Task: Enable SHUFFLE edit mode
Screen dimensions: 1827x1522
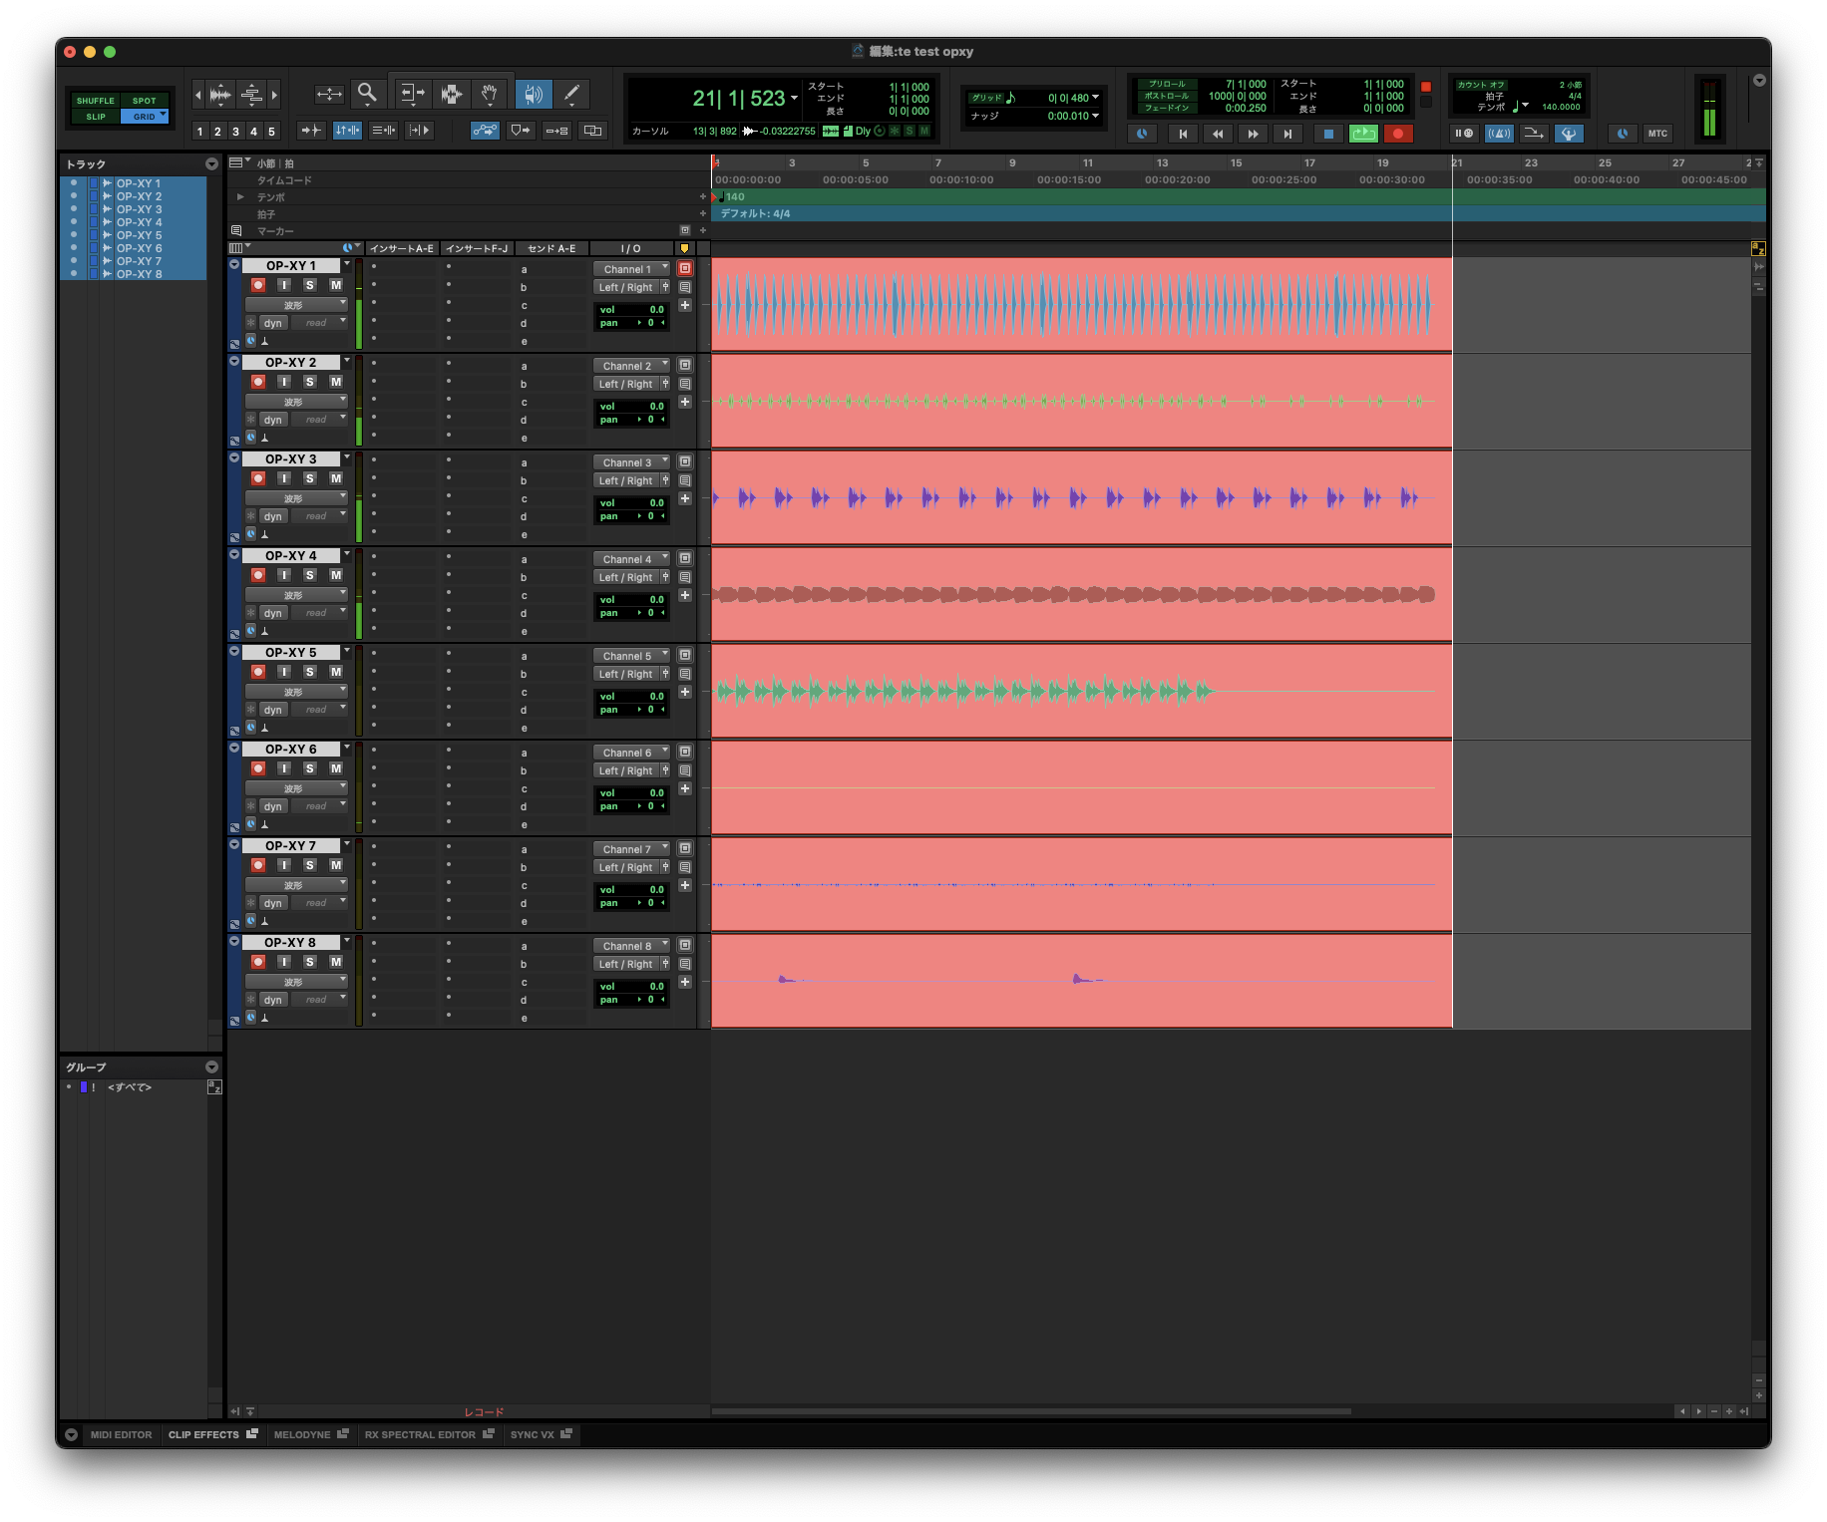Action: click(96, 101)
